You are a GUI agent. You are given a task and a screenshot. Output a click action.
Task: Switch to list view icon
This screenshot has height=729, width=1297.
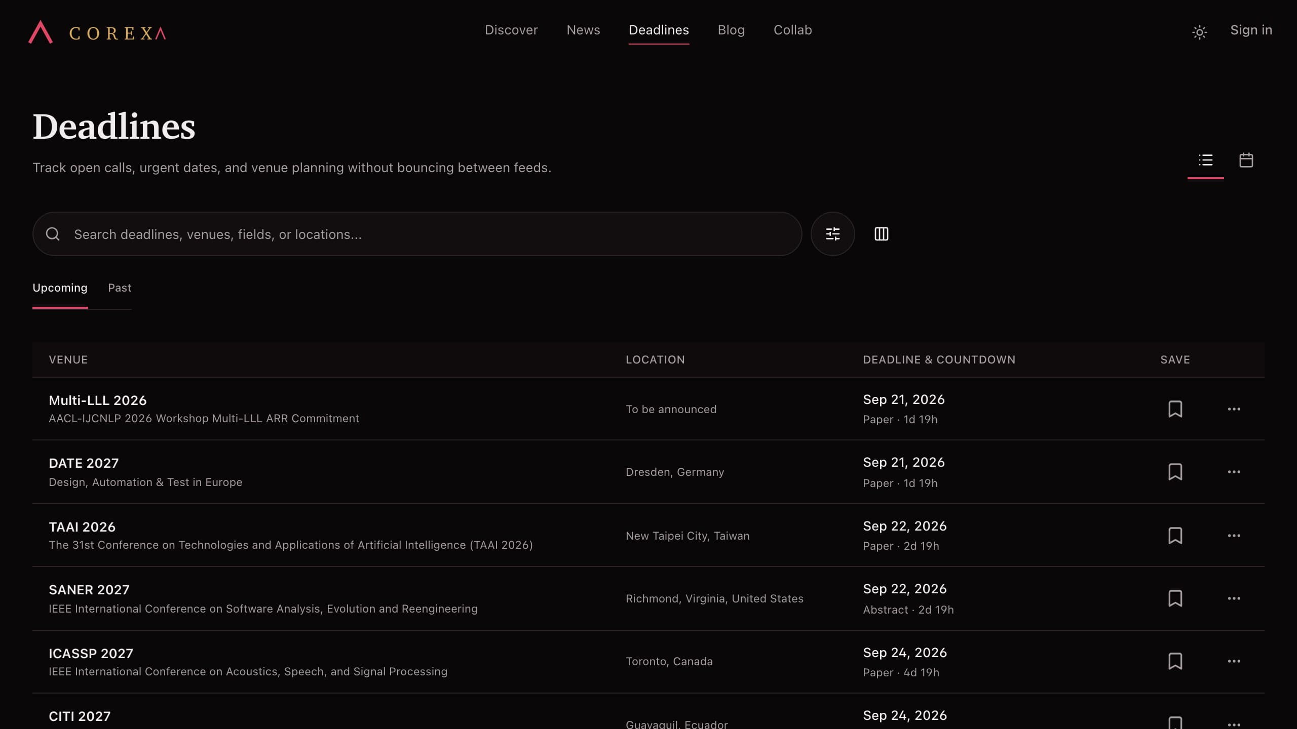click(x=1205, y=160)
